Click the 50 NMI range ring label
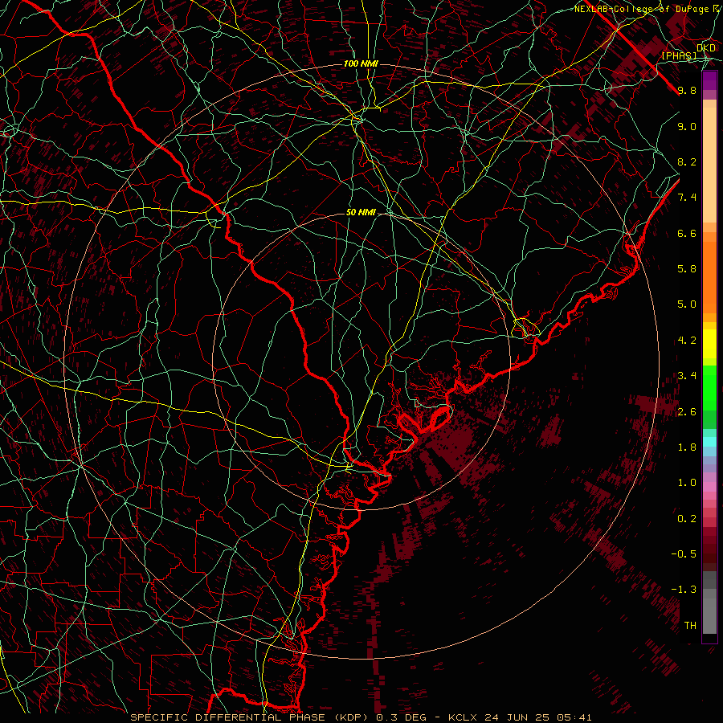The width and height of the screenshot is (723, 723). click(x=361, y=213)
